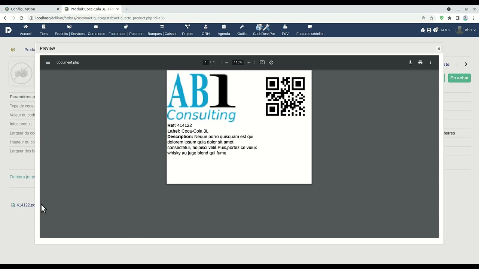Open the Chrome three-dot menu

[x=473, y=18]
